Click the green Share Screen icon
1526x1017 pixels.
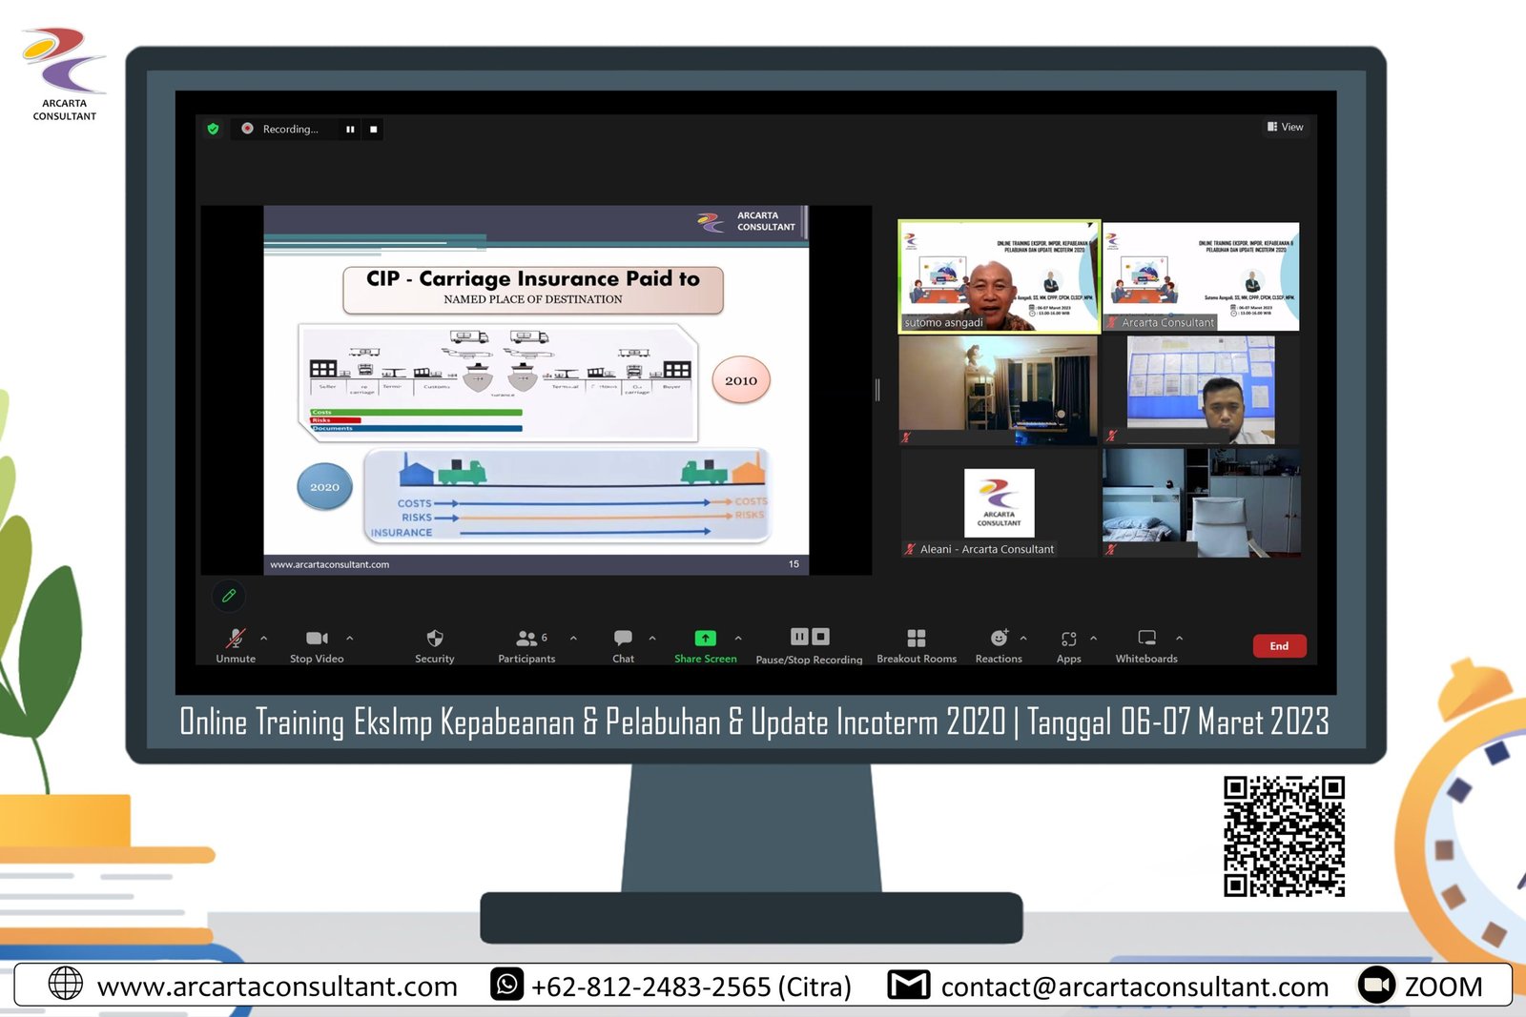[705, 639]
